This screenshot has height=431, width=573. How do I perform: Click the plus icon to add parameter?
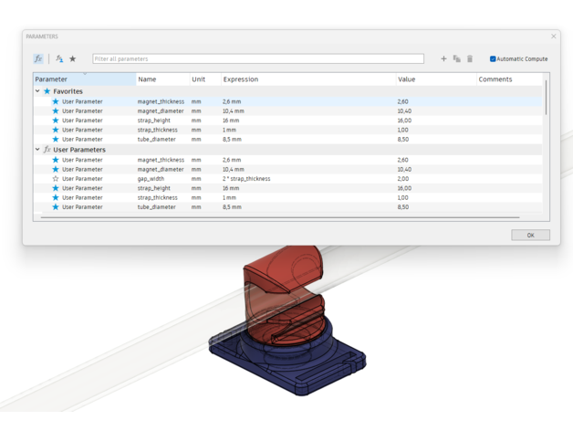[443, 59]
